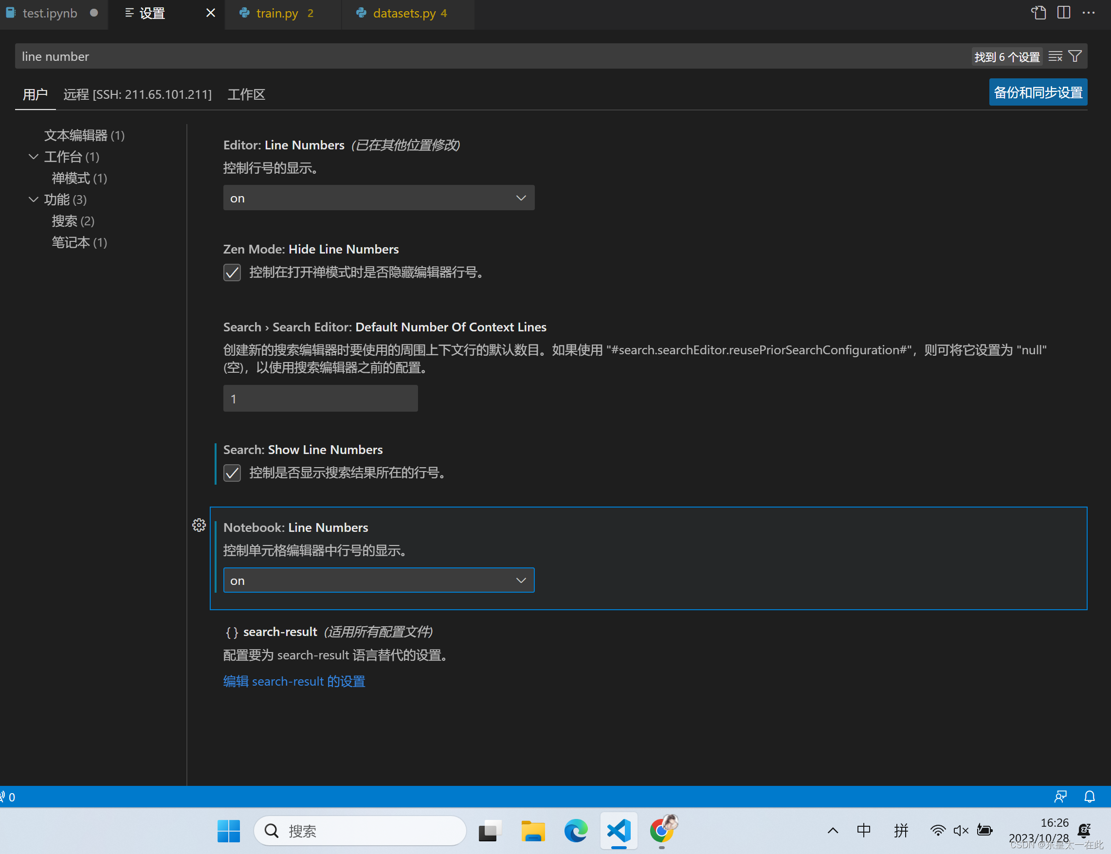Click the filter settings funnel icon

point(1075,56)
